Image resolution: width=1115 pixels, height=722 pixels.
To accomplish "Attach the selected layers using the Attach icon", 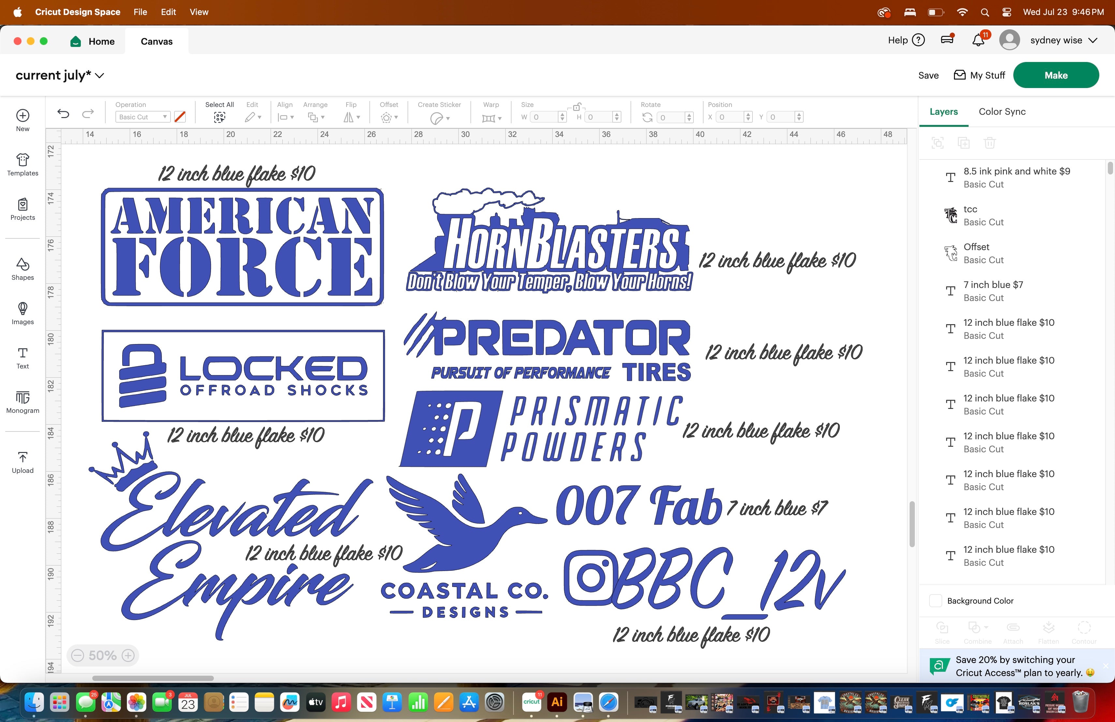I will tap(1013, 629).
